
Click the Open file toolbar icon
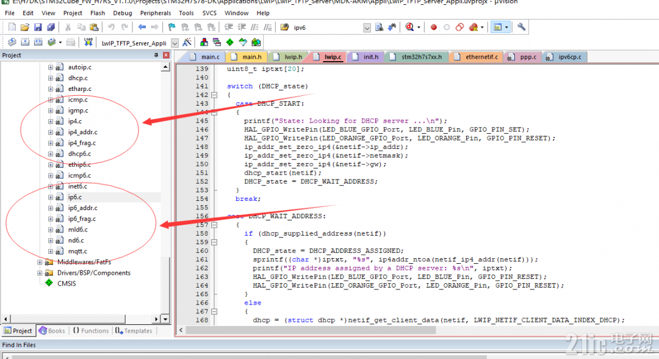pyautogui.click(x=25, y=27)
